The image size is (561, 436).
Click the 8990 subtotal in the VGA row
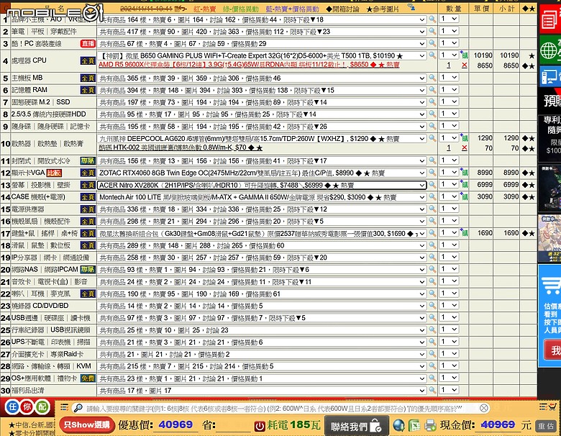511,173
